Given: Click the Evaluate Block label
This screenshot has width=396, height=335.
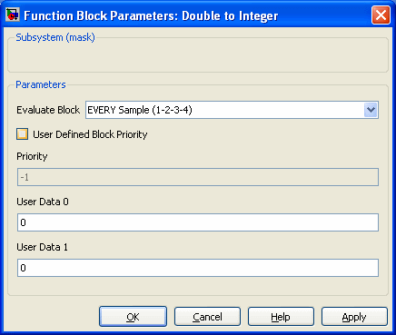Looking at the screenshot, I should coord(48,110).
